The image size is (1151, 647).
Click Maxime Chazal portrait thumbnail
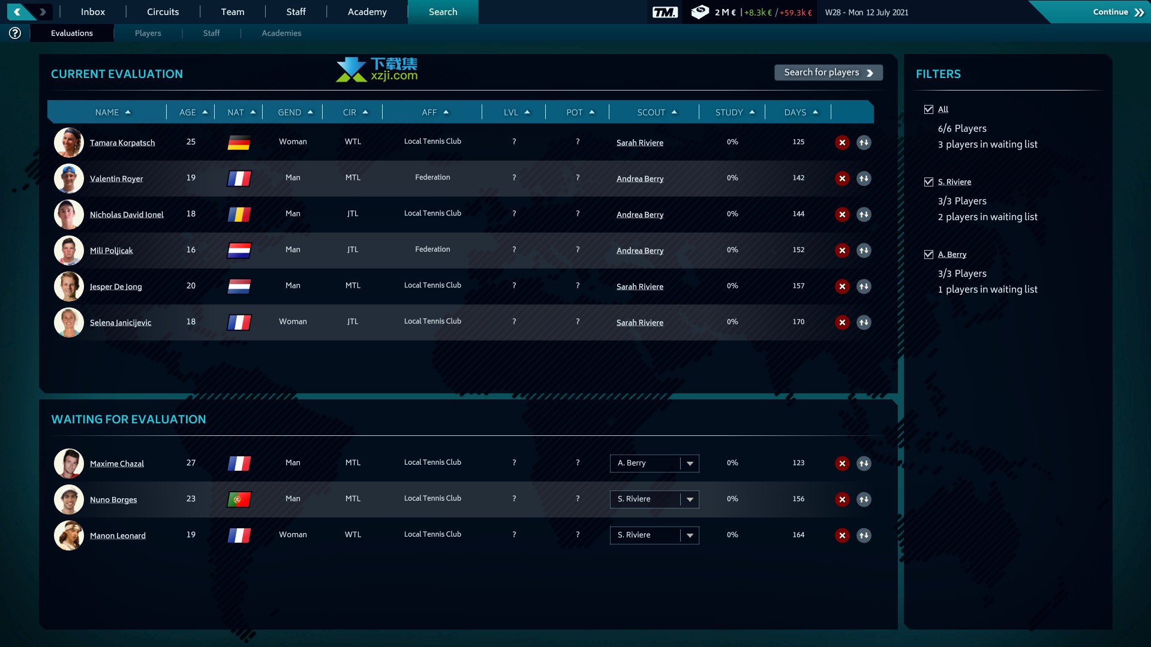coord(69,463)
